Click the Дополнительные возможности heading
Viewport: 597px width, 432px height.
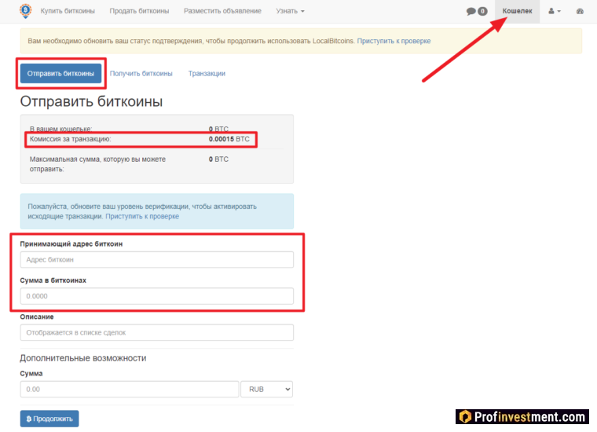83,358
